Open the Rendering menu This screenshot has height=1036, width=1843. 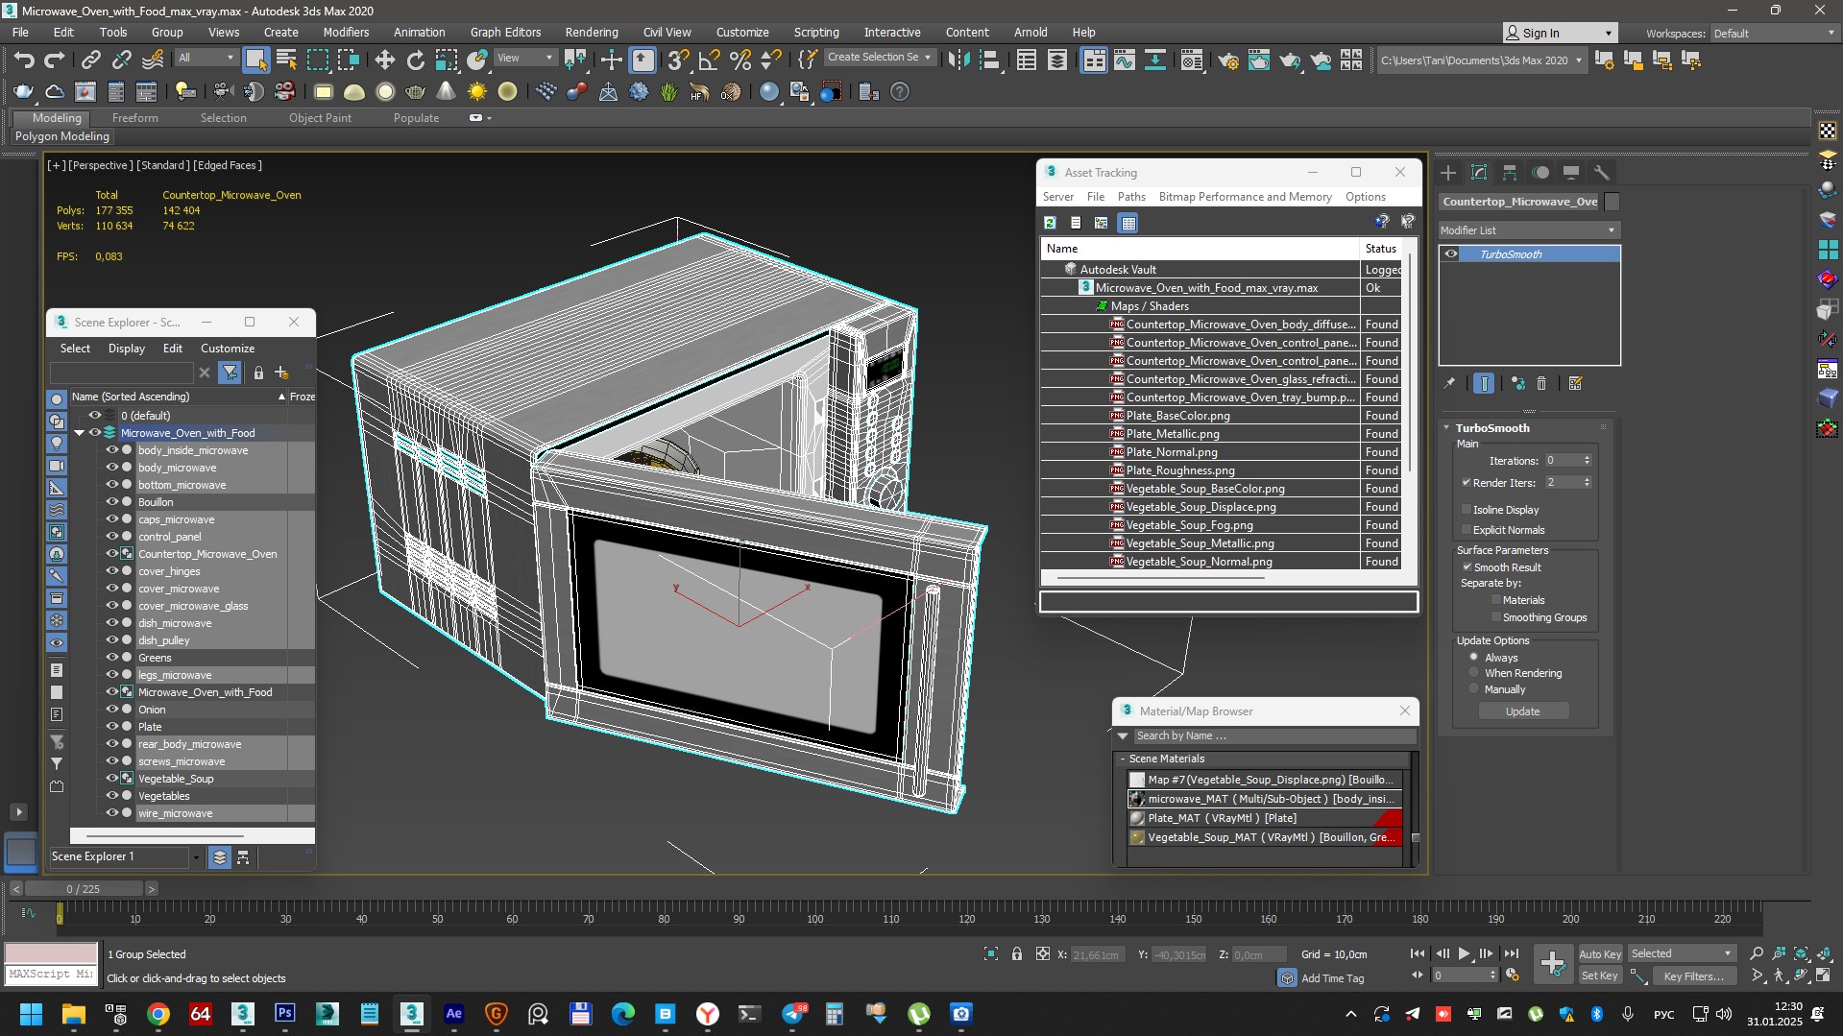coord(592,32)
